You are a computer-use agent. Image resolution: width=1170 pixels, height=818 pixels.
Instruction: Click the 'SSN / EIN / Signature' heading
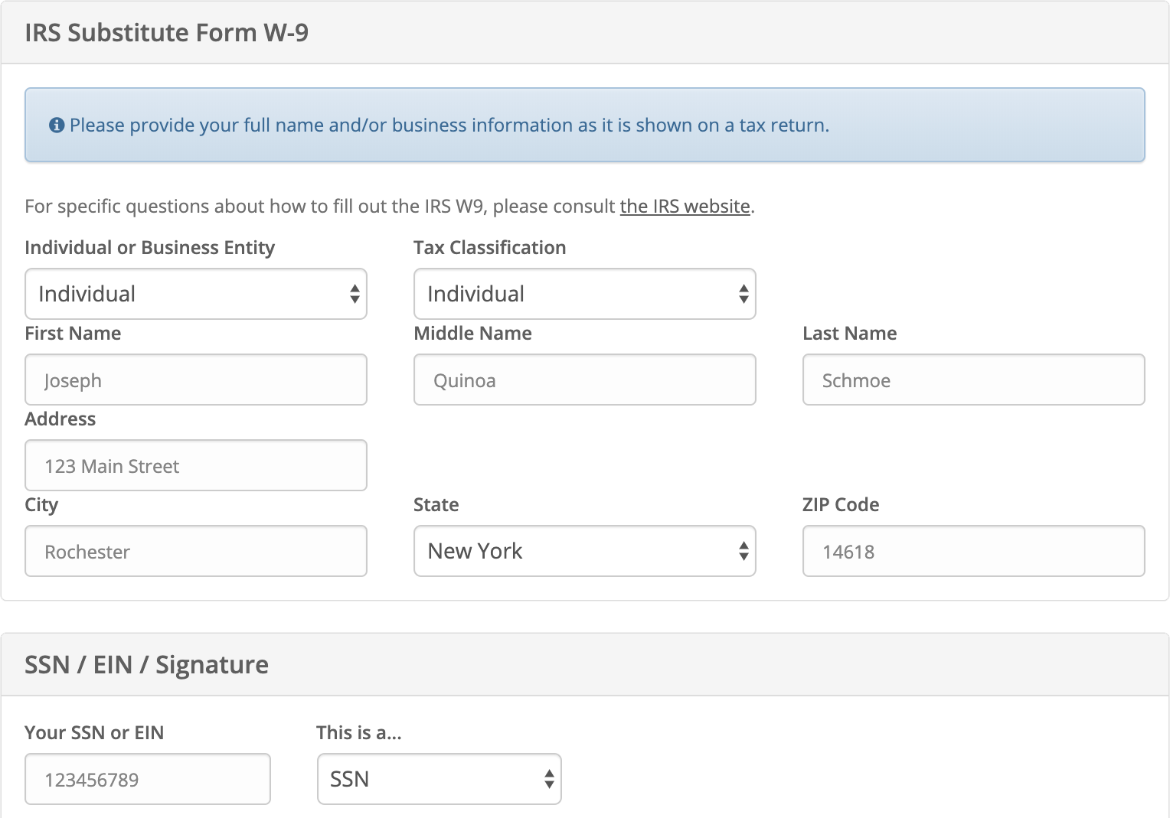[147, 665]
